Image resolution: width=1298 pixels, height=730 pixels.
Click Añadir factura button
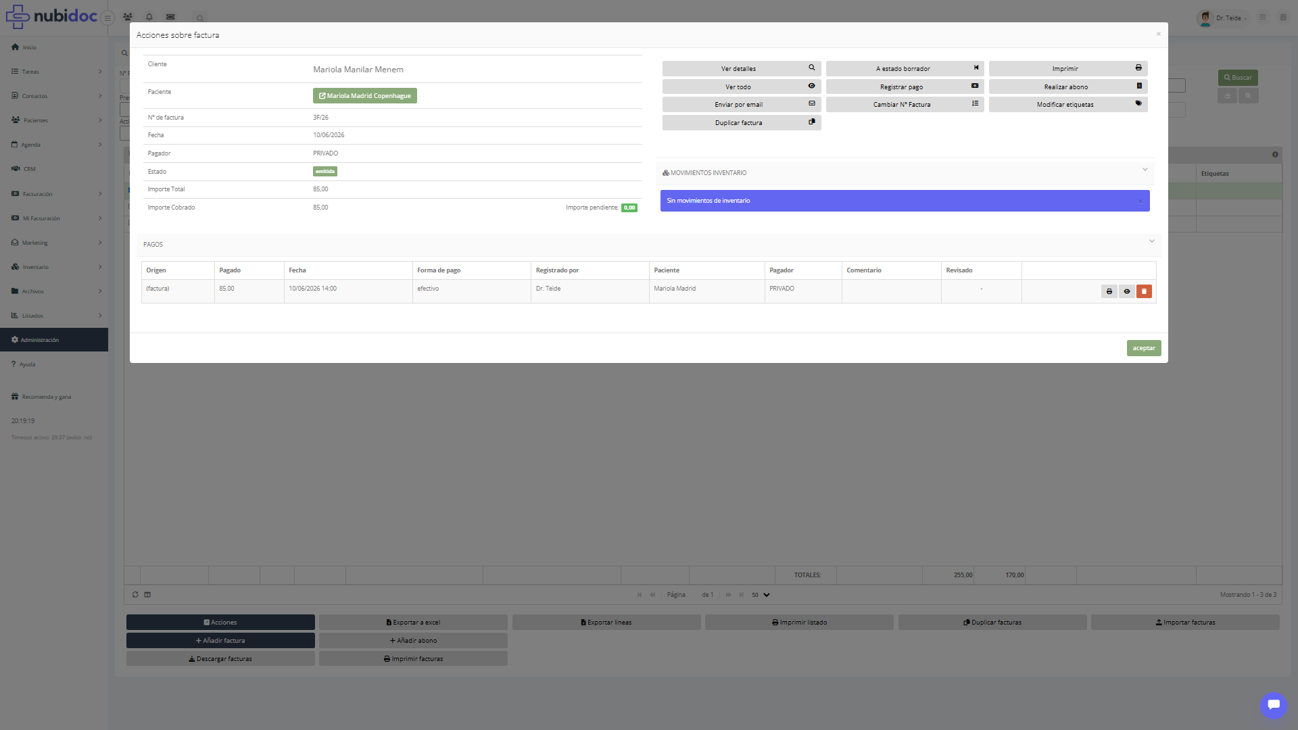coord(220,641)
